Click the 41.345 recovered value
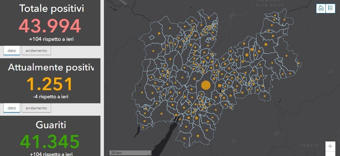This screenshot has width=340, height=156. (x=50, y=141)
